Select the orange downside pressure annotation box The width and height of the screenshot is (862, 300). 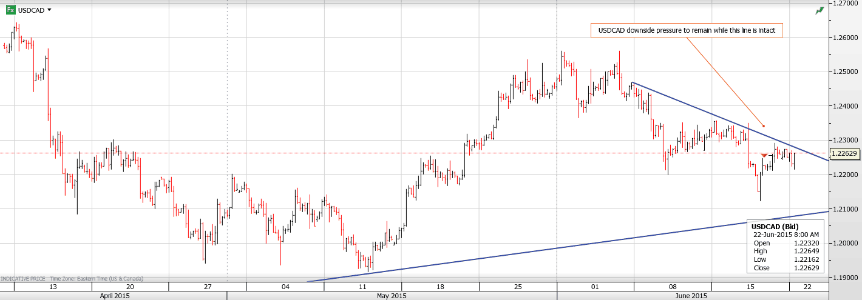pyautogui.click(x=686, y=30)
